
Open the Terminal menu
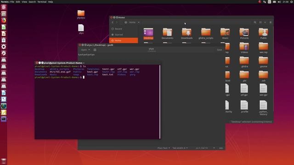pyautogui.click(x=42, y=2)
